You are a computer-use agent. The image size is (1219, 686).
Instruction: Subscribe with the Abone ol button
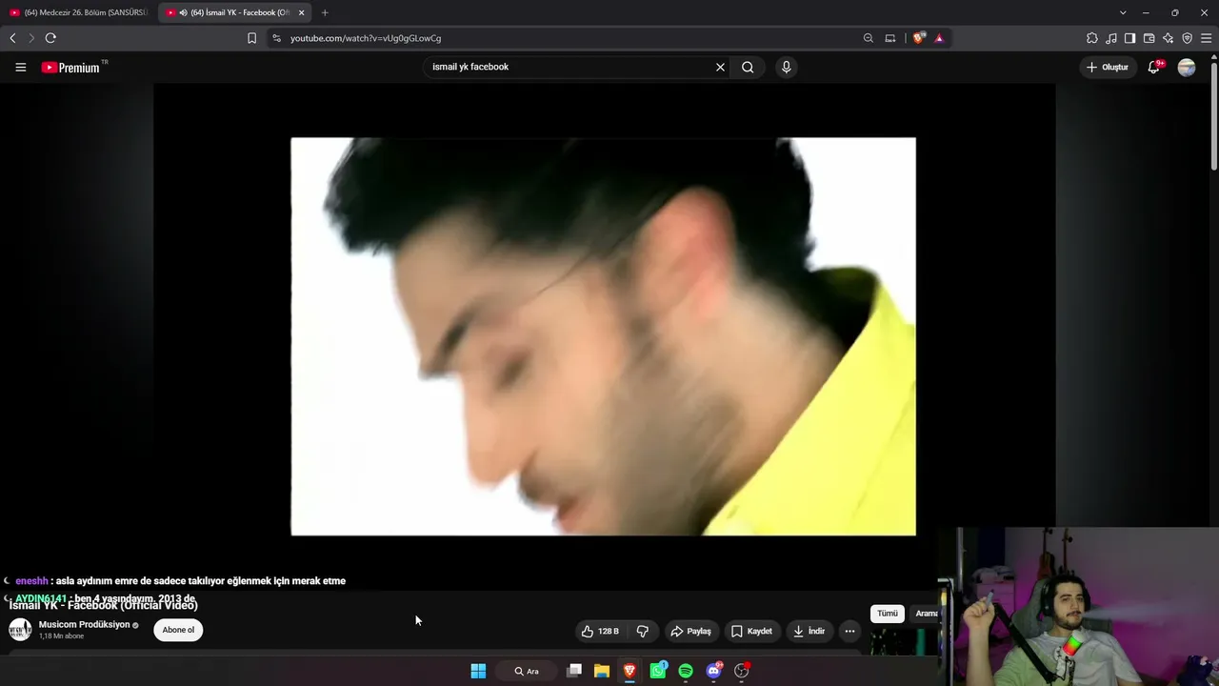click(x=178, y=630)
